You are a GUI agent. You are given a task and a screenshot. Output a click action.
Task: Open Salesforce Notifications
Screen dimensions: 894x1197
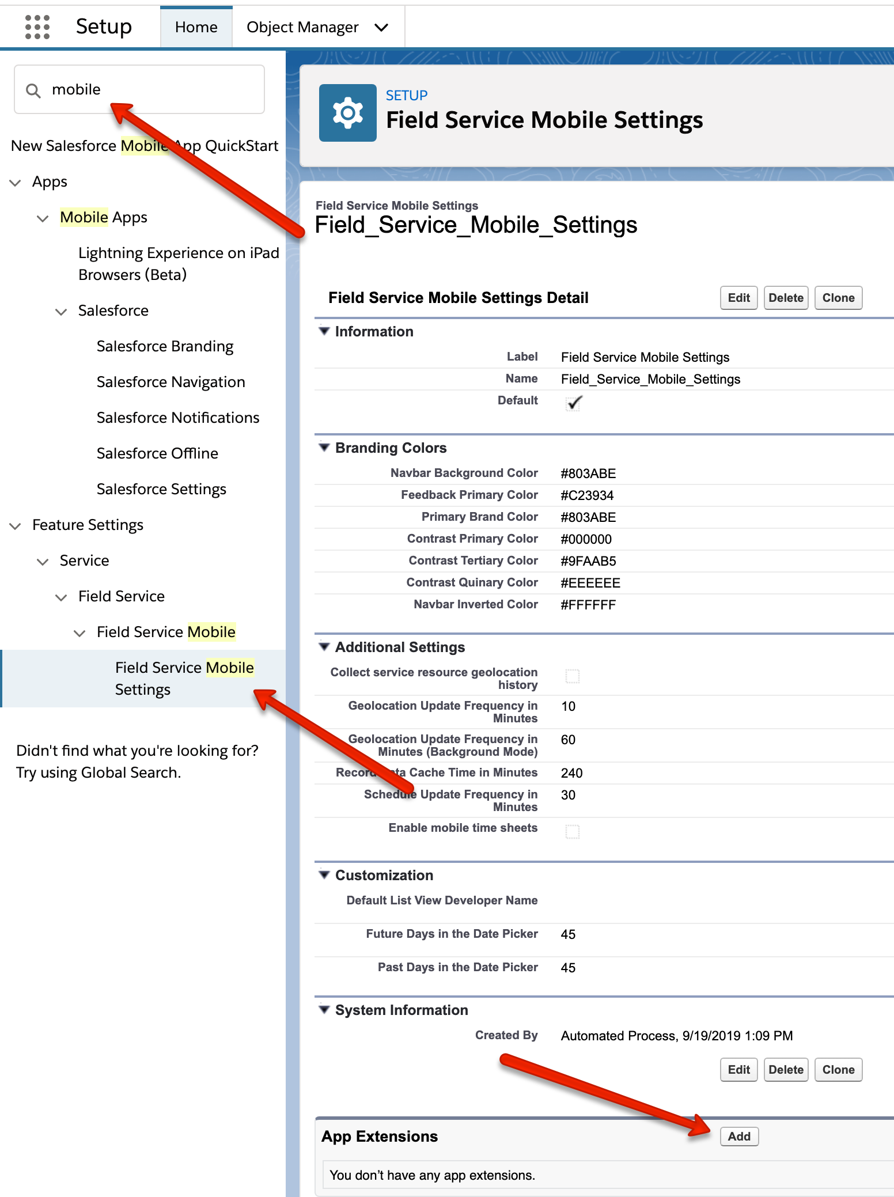[x=178, y=418]
